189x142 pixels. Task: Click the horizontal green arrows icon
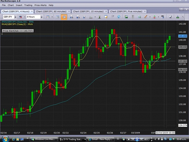click(x=139, y=17)
